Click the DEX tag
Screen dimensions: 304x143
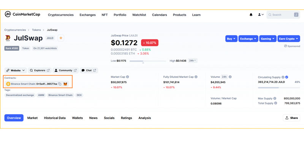tap(79, 95)
